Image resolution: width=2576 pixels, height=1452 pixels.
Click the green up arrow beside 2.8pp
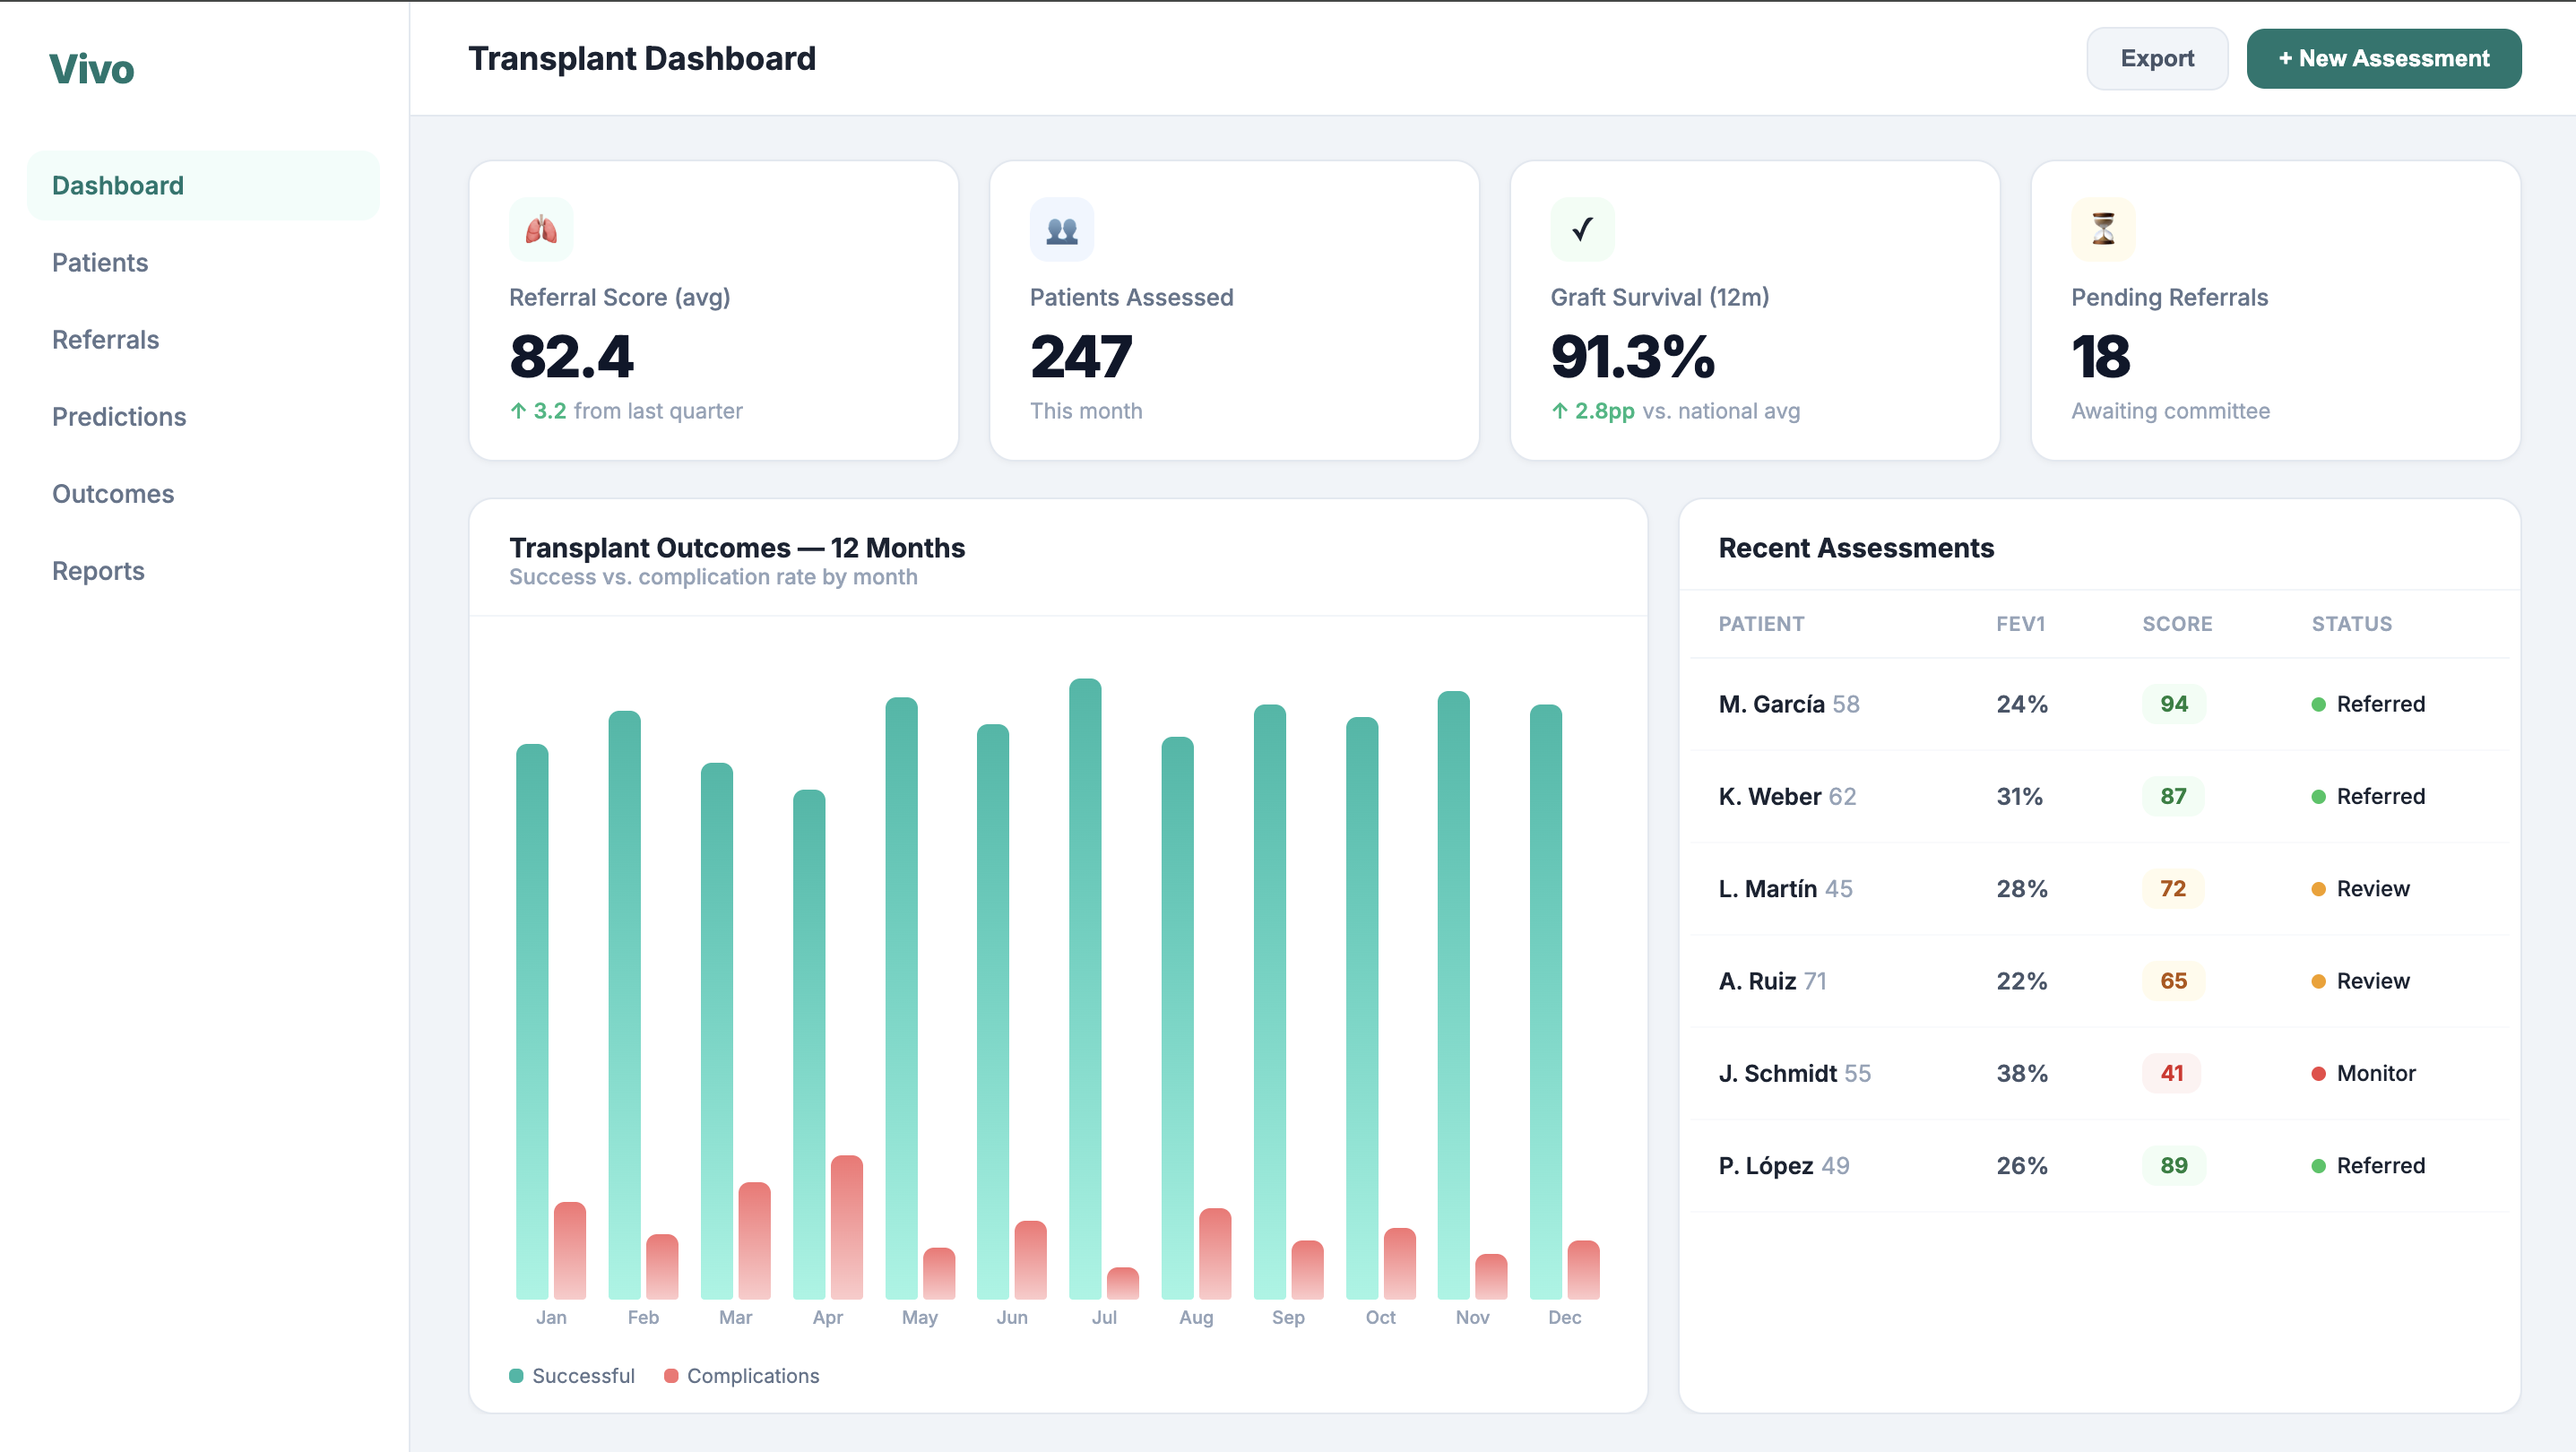1559,411
